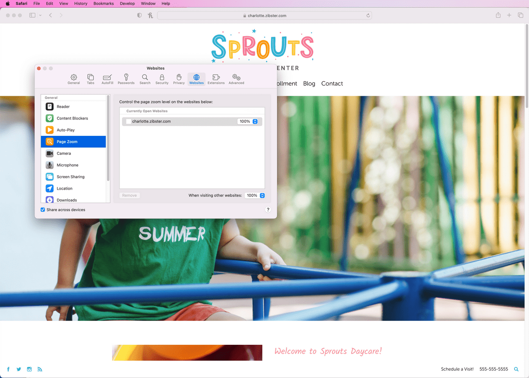Click the address bar URL field
This screenshot has height=378, width=529.
(x=264, y=16)
